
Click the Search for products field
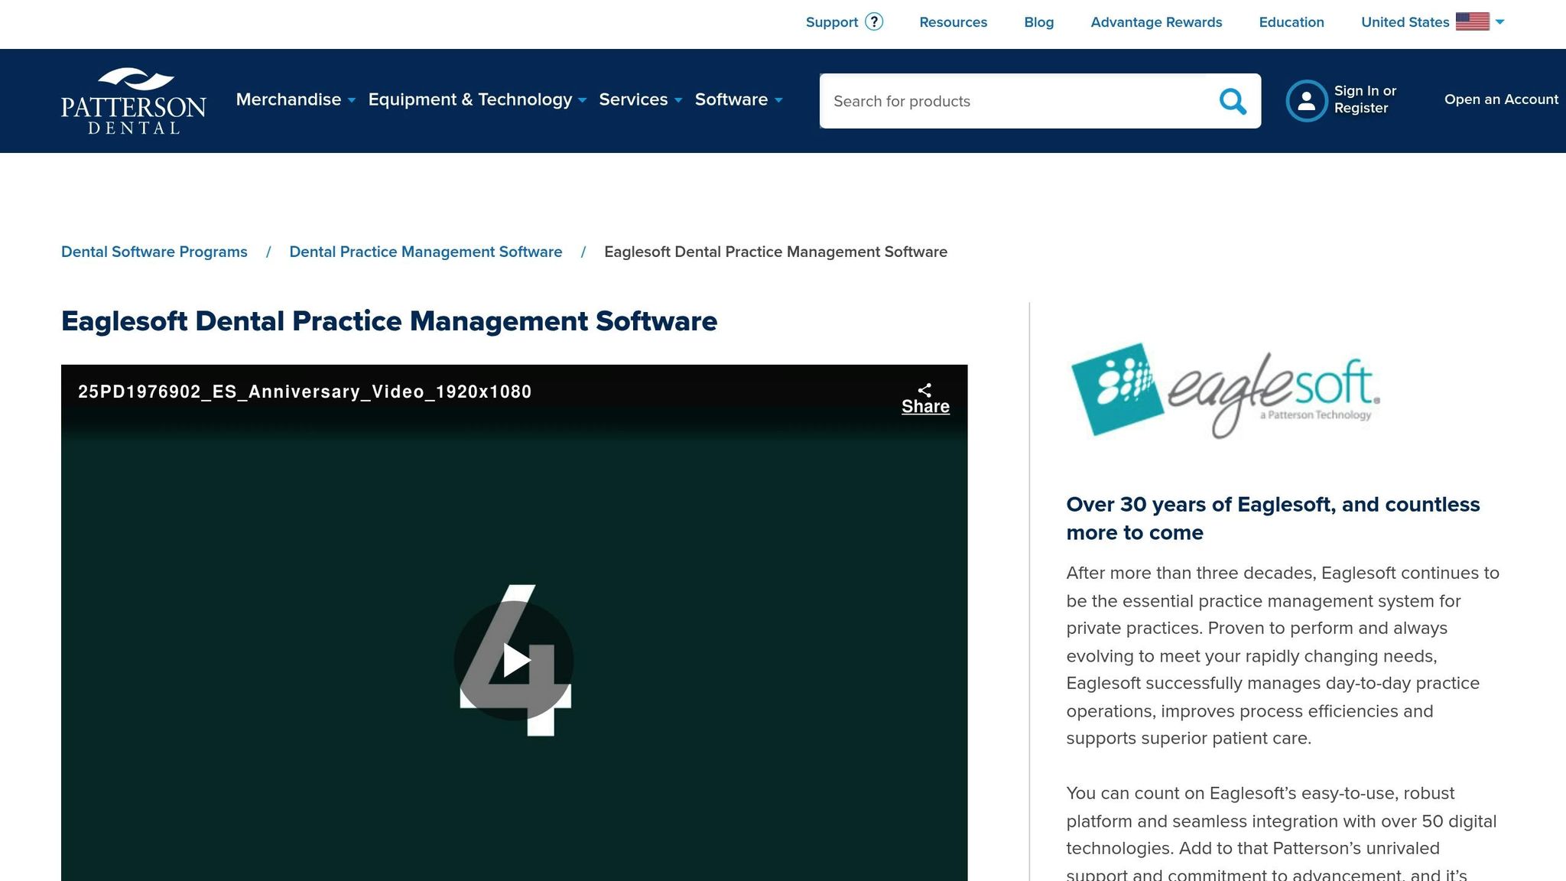tap(994, 100)
